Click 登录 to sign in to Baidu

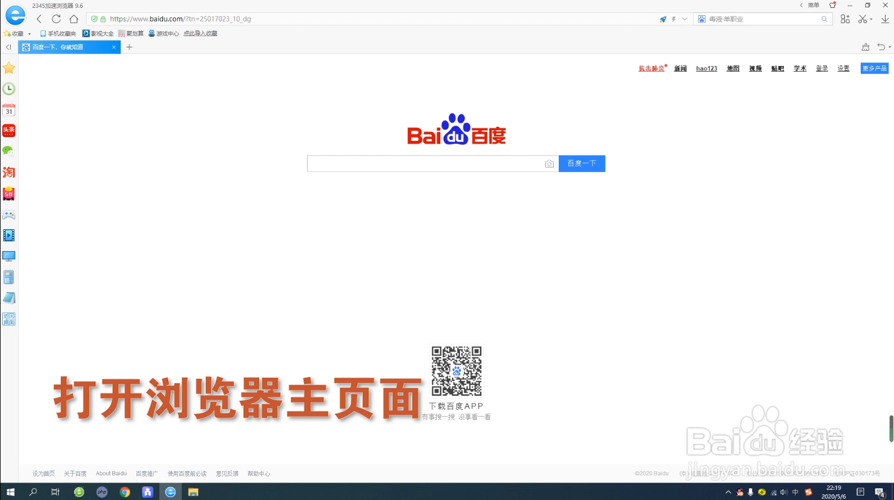coord(822,68)
